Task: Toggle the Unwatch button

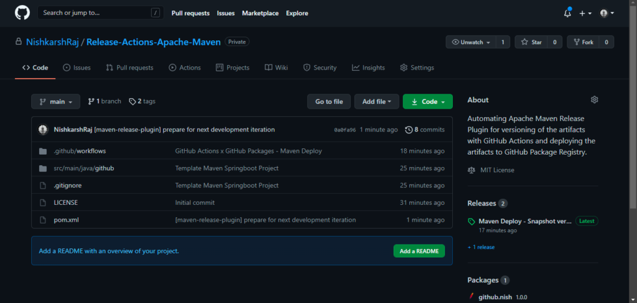Action: pos(471,42)
